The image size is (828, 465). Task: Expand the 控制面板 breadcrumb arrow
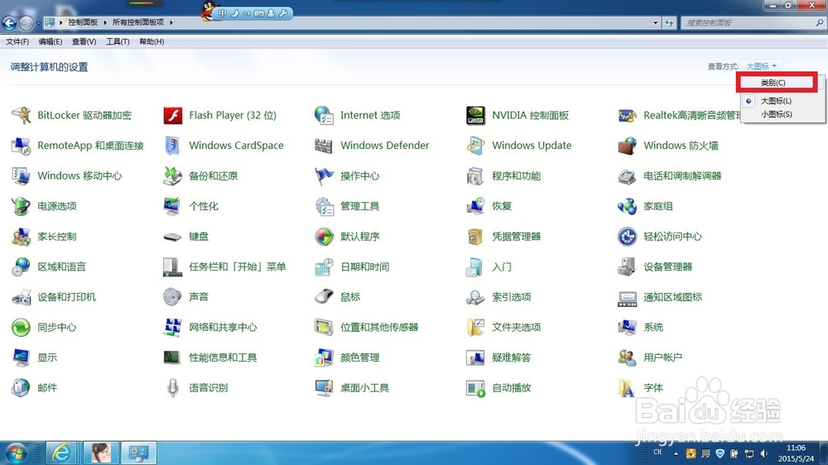pyautogui.click(x=105, y=22)
